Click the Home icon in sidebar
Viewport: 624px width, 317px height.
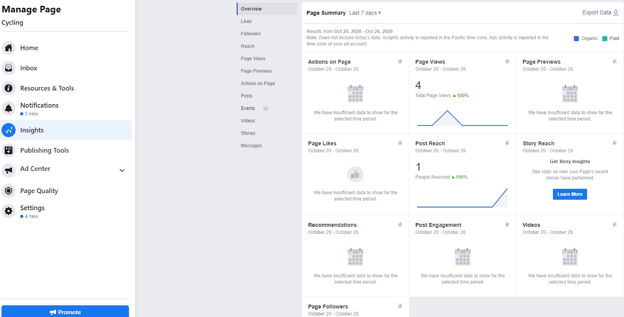coord(9,48)
